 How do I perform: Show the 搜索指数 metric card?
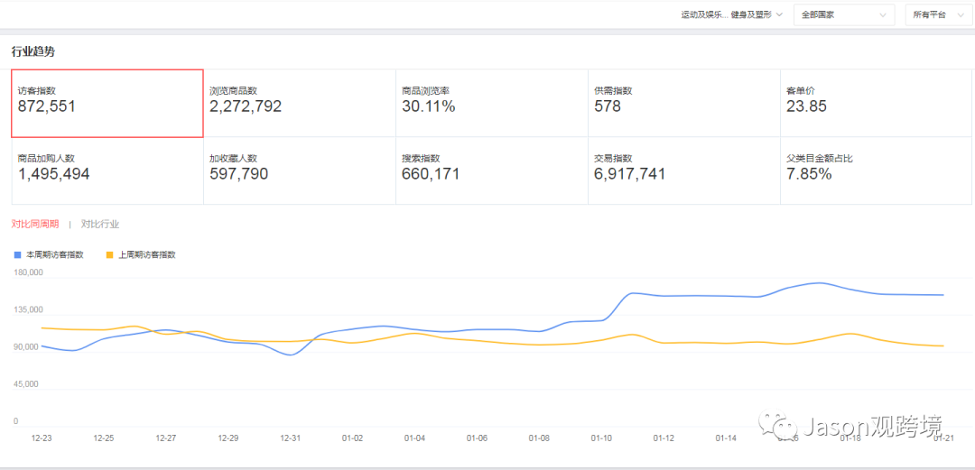coord(491,170)
